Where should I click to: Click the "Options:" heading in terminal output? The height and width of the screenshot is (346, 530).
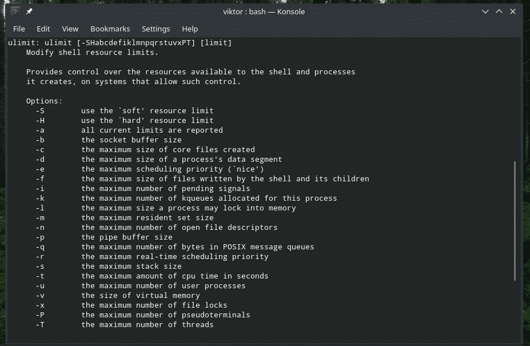point(44,101)
